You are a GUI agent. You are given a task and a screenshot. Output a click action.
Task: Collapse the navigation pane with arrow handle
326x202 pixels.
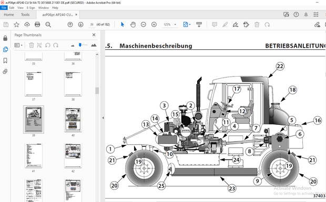pyautogui.click(x=103, y=118)
